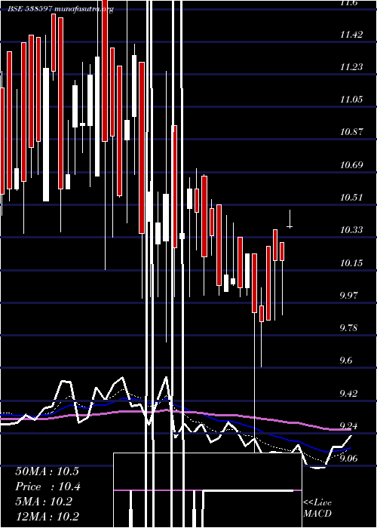The height and width of the screenshot is (528, 377).
Task: Select the '12MA : 10.2' legend text
Action: coord(47,516)
